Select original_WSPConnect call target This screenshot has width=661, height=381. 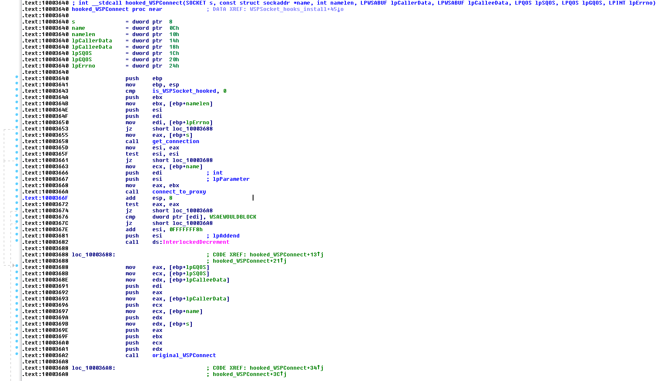(x=184, y=355)
